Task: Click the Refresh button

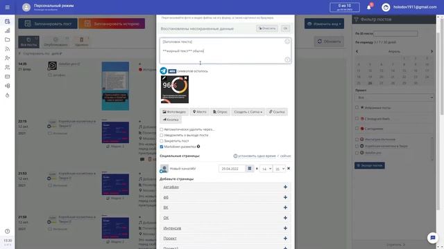Action: coord(329,41)
